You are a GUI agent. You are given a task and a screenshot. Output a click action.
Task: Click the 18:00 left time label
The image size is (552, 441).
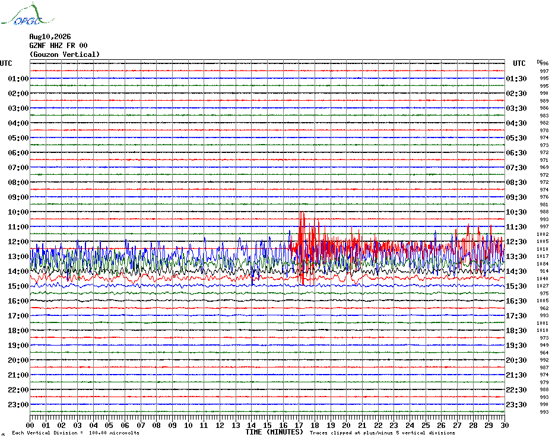tap(18, 331)
